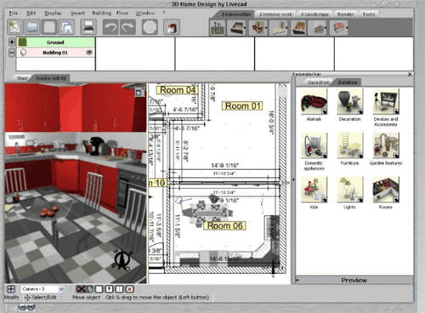Toggle the circle marker on Building 01 row

pos(24,53)
